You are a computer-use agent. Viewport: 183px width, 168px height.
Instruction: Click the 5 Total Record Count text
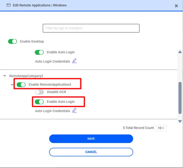pyautogui.click(x=138, y=128)
